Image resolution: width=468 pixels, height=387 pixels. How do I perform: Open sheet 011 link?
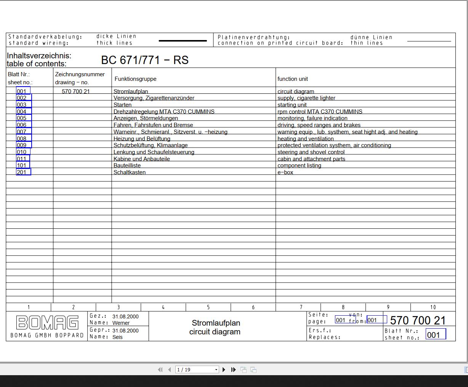[x=23, y=159]
